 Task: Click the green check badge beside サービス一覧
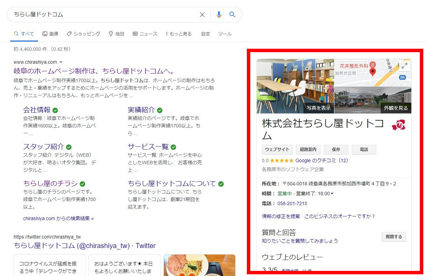tap(173, 147)
